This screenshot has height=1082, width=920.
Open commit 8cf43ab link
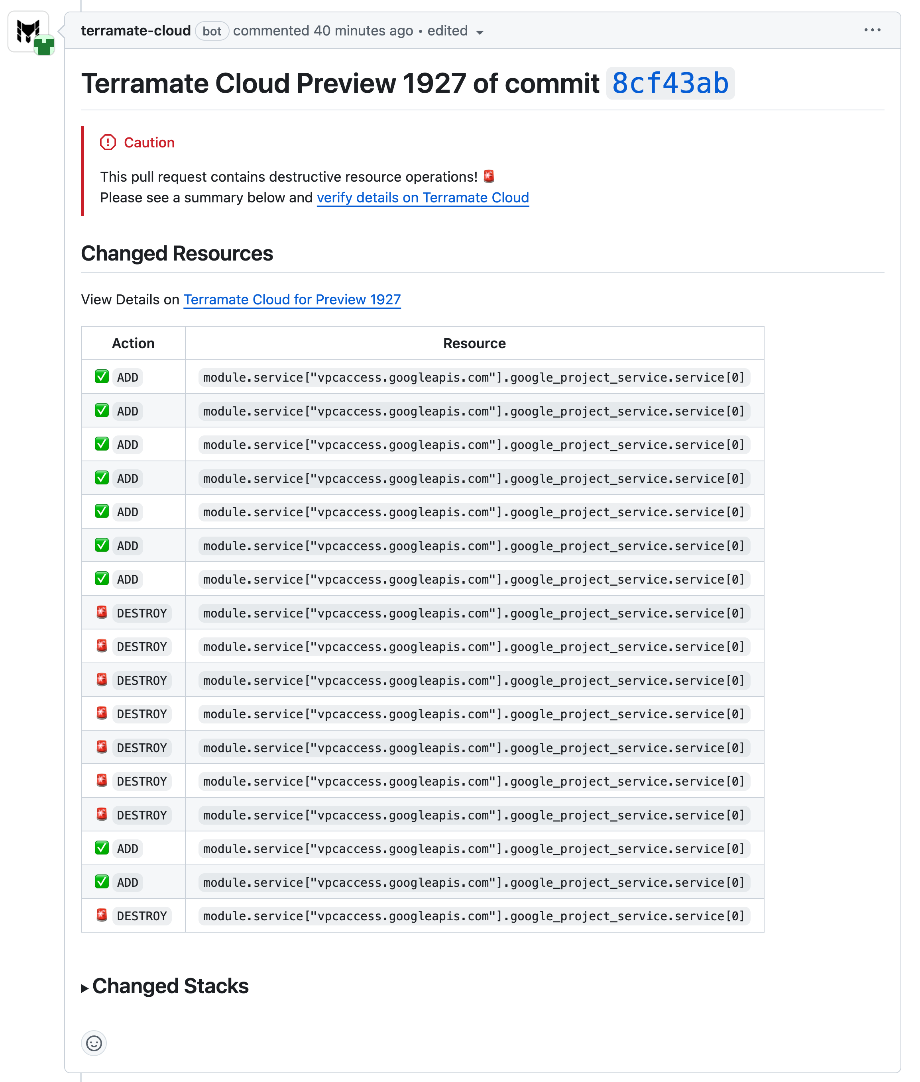tap(670, 83)
